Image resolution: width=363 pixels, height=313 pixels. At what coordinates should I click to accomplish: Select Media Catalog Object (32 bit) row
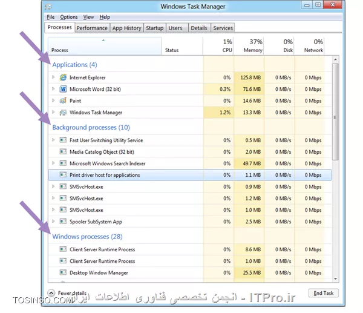tap(190, 152)
